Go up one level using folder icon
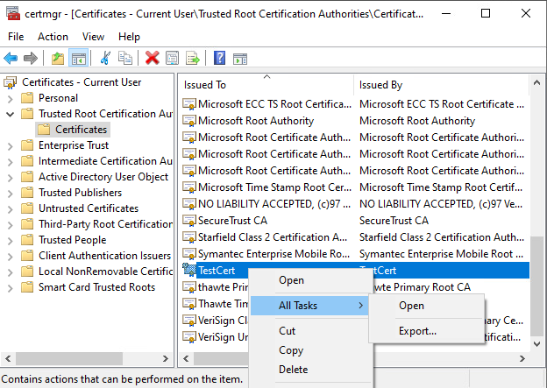547x388 pixels. tap(58, 58)
